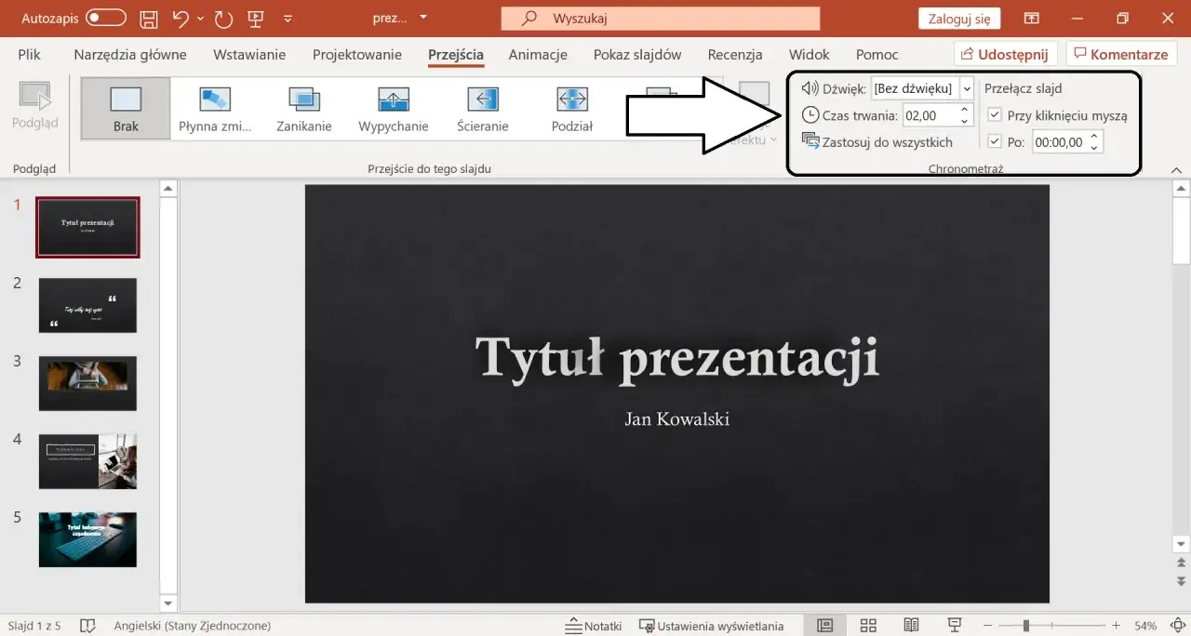Increase Czas trwania with the up stepper
1191x636 pixels.
(x=964, y=110)
